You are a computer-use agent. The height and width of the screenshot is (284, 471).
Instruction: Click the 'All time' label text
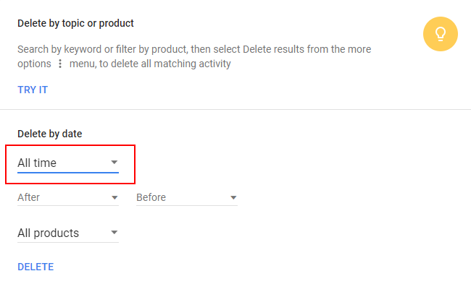coord(37,163)
